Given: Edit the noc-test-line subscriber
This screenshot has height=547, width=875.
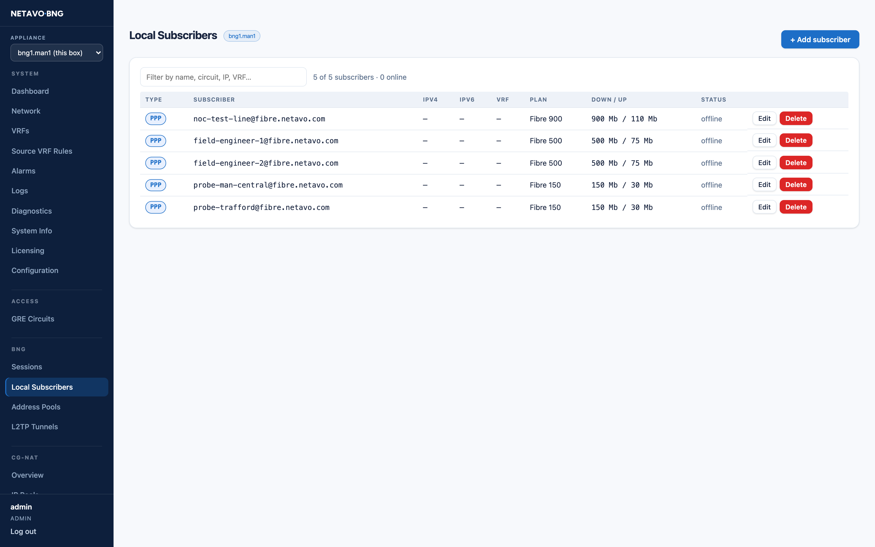Looking at the screenshot, I should (764, 119).
